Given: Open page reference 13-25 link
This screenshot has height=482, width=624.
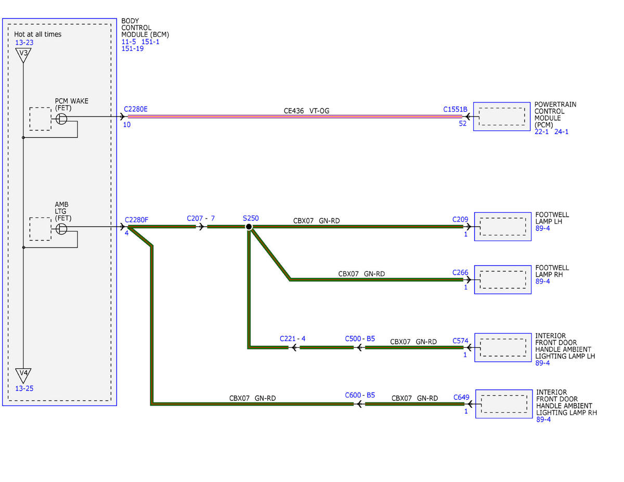Looking at the screenshot, I should 24,388.
